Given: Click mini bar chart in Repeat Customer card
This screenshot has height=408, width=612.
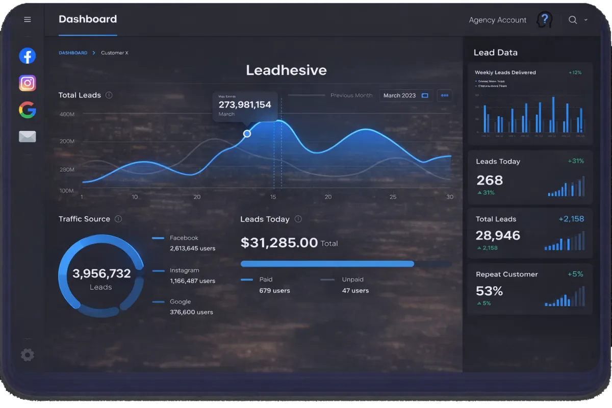Looking at the screenshot, I should 565,296.
